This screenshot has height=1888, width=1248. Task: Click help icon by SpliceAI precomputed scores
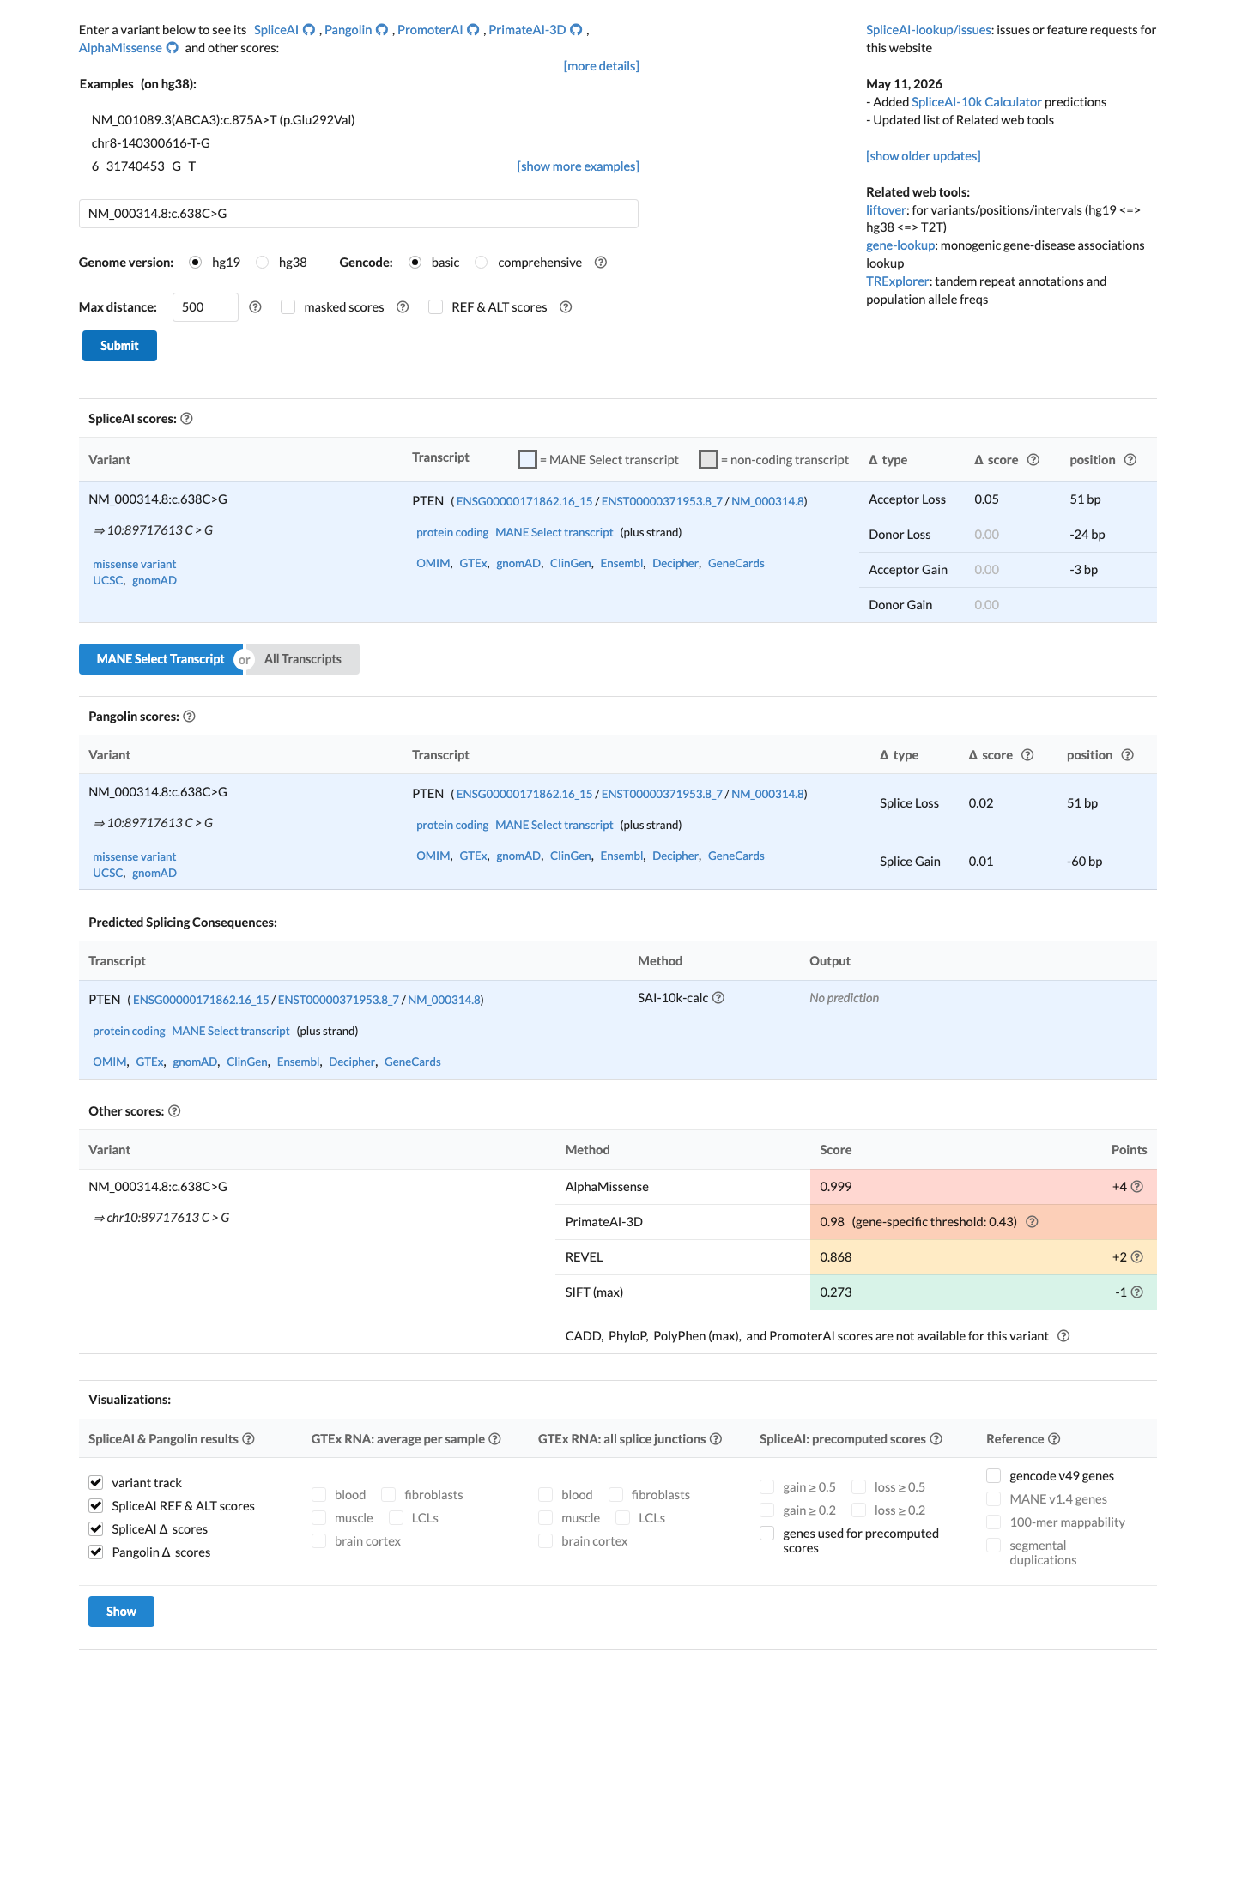936,1439
